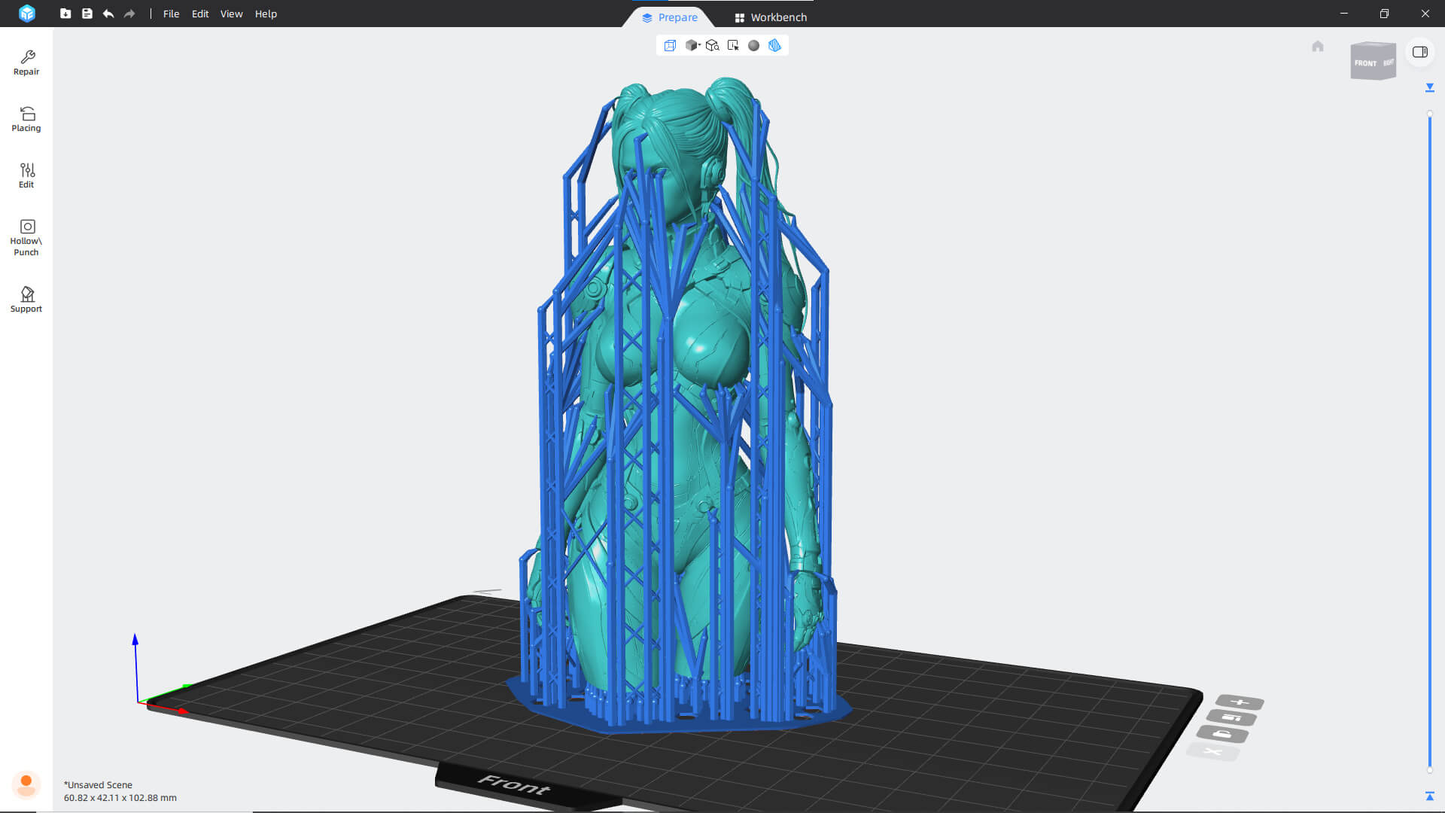Open the top bar Edit menu
The image size is (1445, 813).
tap(199, 14)
